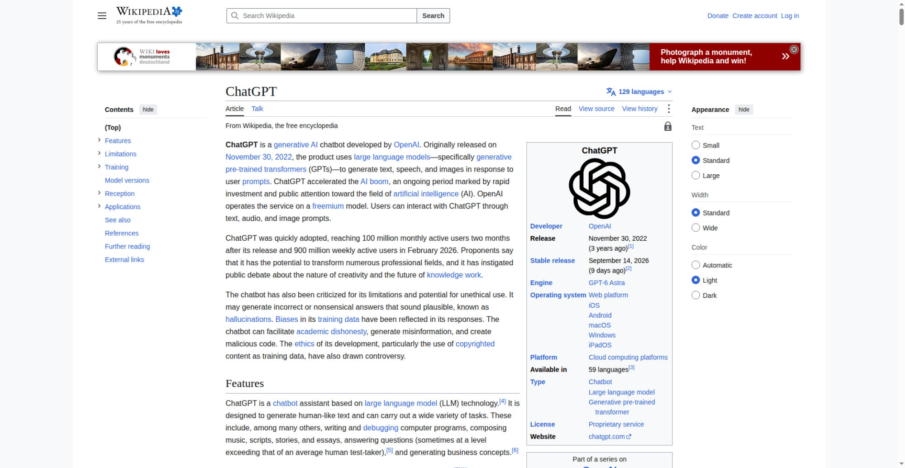Open the Create account link
The width and height of the screenshot is (905, 468).
coord(755,16)
